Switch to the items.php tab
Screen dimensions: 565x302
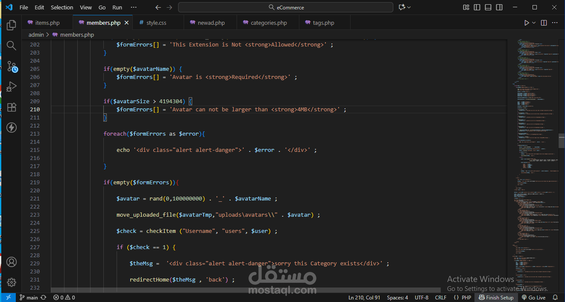tap(47, 23)
